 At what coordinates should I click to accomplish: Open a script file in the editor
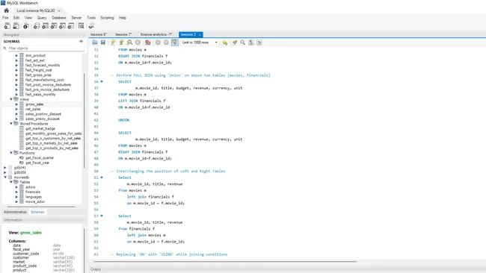tap(95, 43)
